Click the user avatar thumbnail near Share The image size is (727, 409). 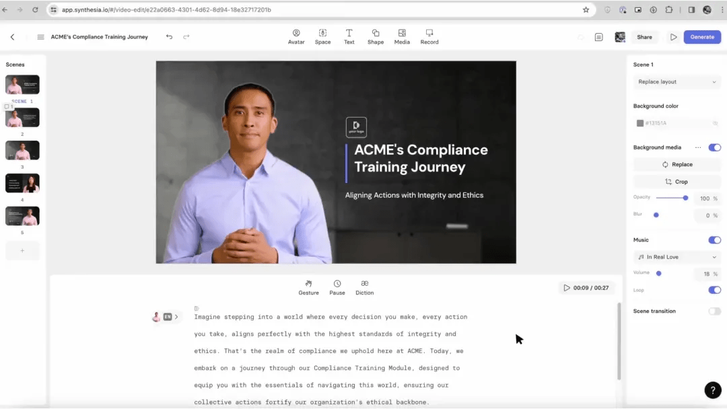coord(620,36)
